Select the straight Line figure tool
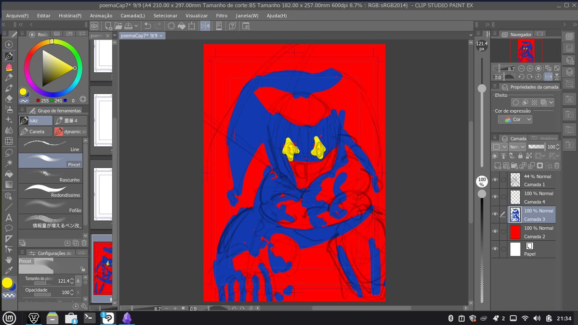This screenshot has width=578, height=325. [9, 207]
